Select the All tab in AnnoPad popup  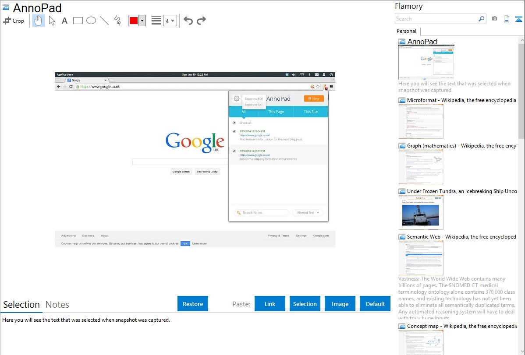pyautogui.click(x=244, y=112)
